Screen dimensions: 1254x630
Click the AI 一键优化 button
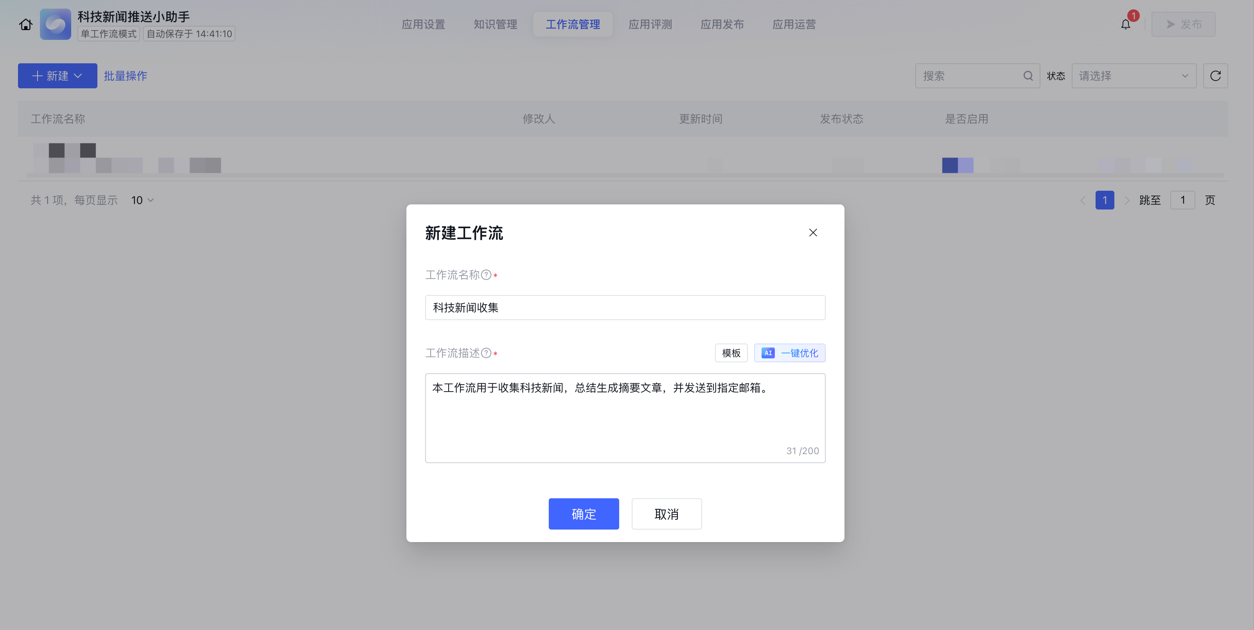789,353
